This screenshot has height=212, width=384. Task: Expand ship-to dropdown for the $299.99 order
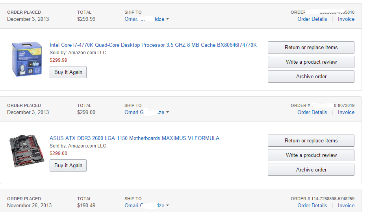pos(167,19)
